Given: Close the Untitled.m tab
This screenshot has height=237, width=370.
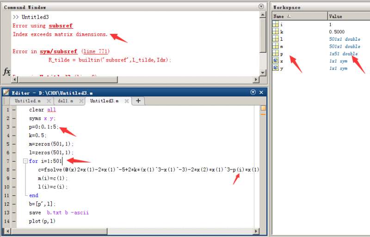Looking at the screenshot, I should tap(49, 101).
